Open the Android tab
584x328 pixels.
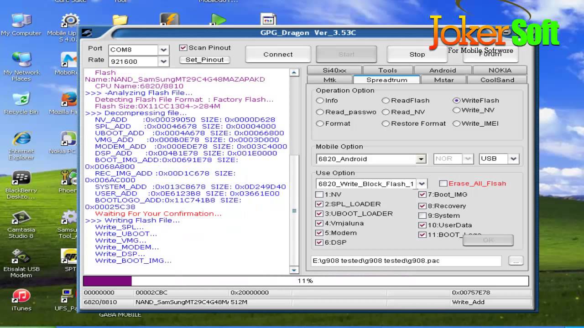pos(443,70)
